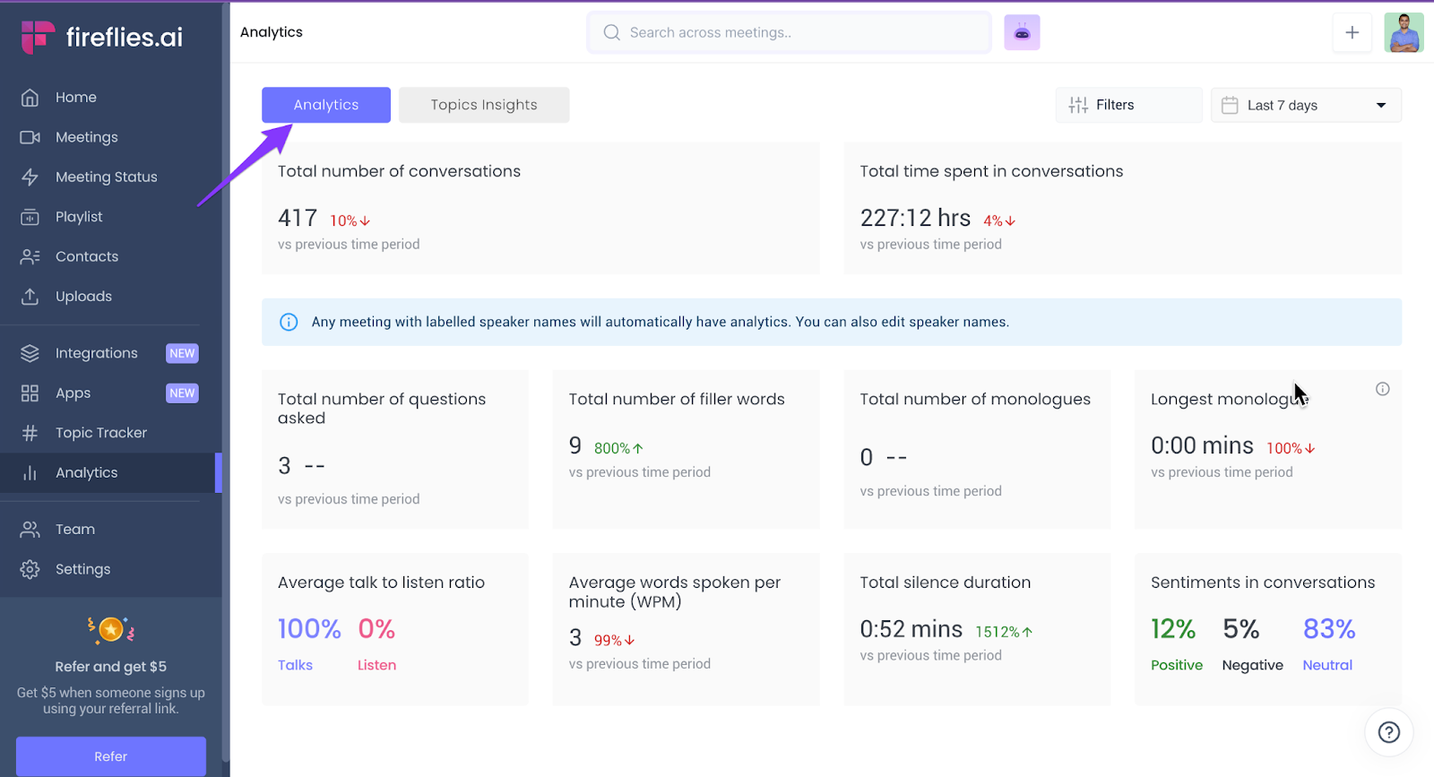Click info icon on Longest monologue card
The height and width of the screenshot is (777, 1434).
coord(1382,389)
